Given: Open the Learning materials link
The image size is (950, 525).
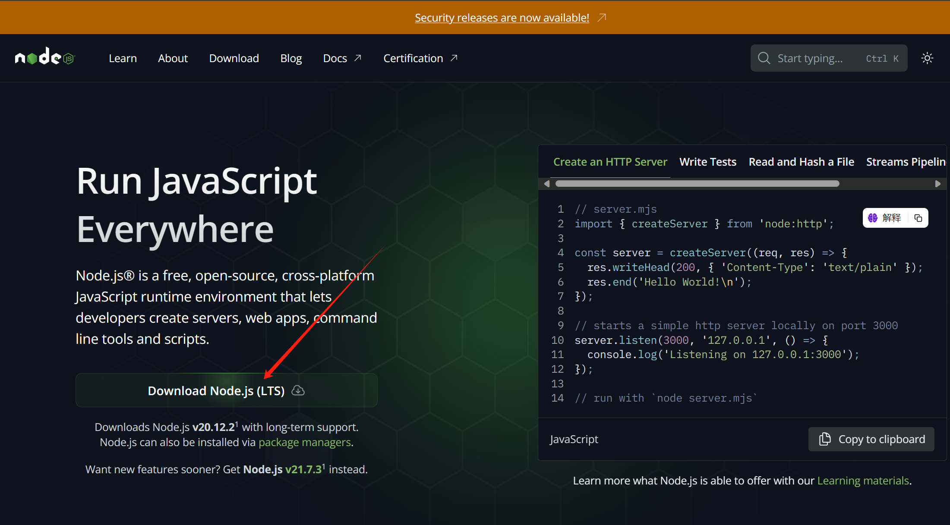Looking at the screenshot, I should click(863, 481).
